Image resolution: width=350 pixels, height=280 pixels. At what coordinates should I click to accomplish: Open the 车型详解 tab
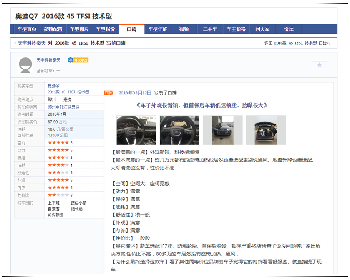tap(158, 29)
